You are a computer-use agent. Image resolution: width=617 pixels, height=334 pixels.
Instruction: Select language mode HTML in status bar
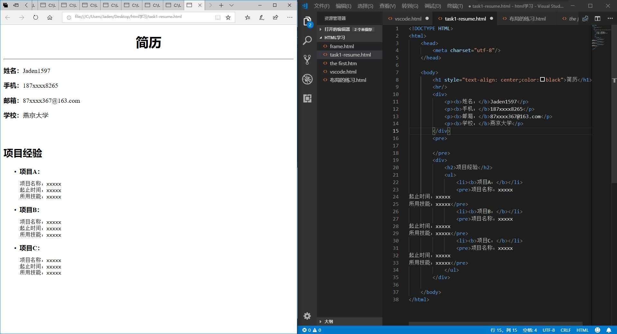(x=582, y=330)
